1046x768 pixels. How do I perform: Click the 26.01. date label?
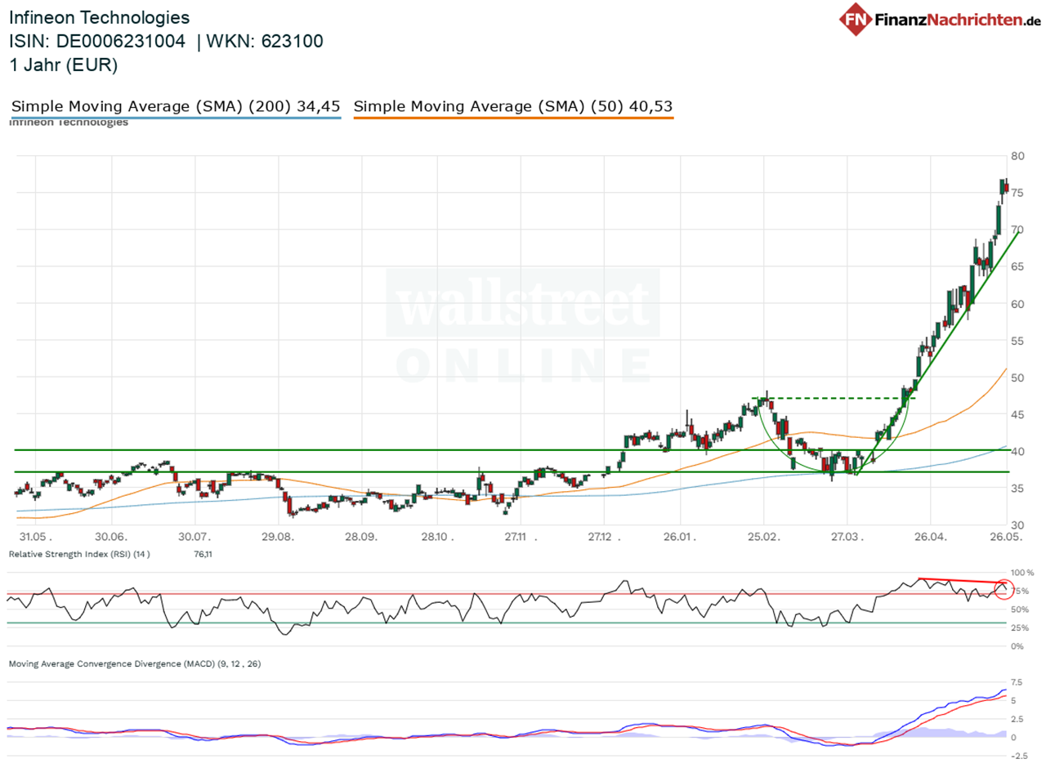681,538
